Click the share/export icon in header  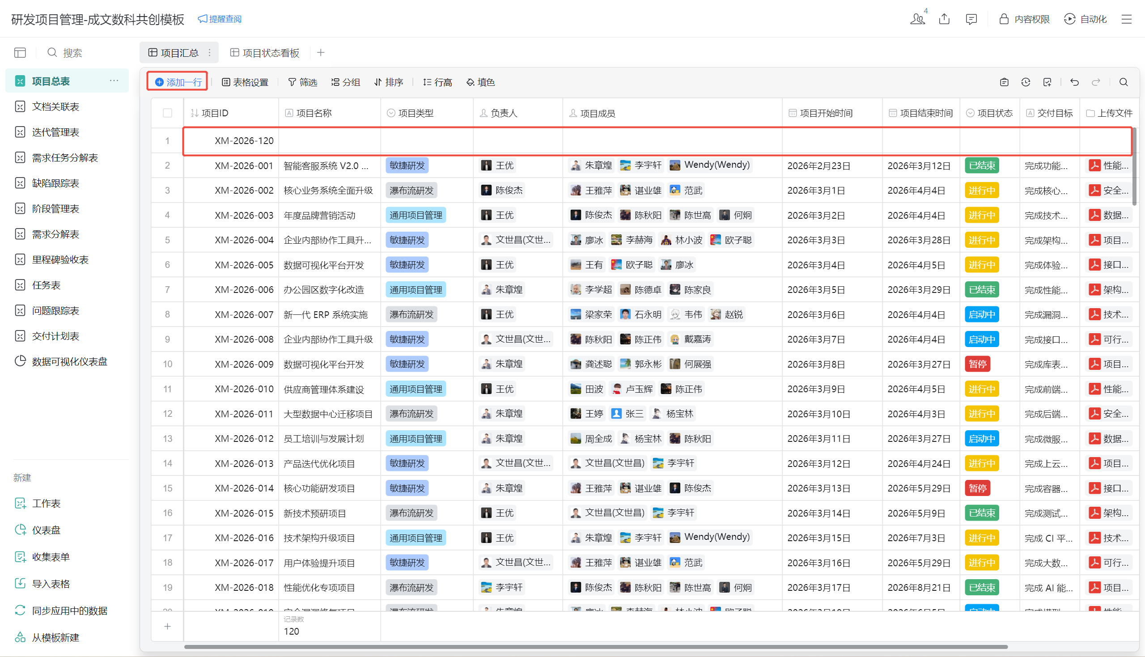pyautogui.click(x=944, y=19)
